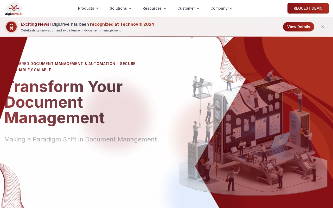Open the Company menu
The height and width of the screenshot is (208, 333).
221,8
